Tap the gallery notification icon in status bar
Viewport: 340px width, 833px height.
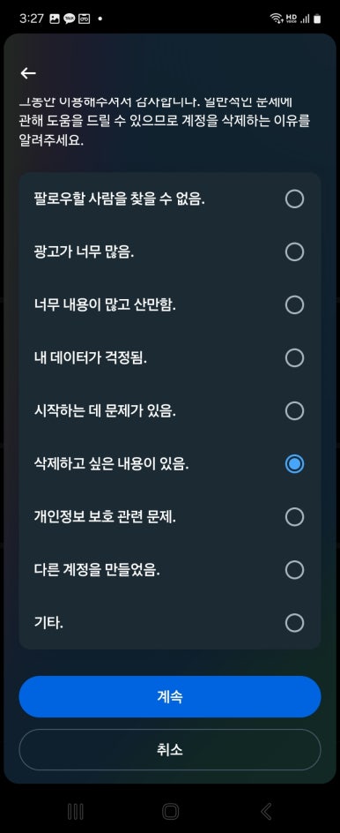click(54, 19)
